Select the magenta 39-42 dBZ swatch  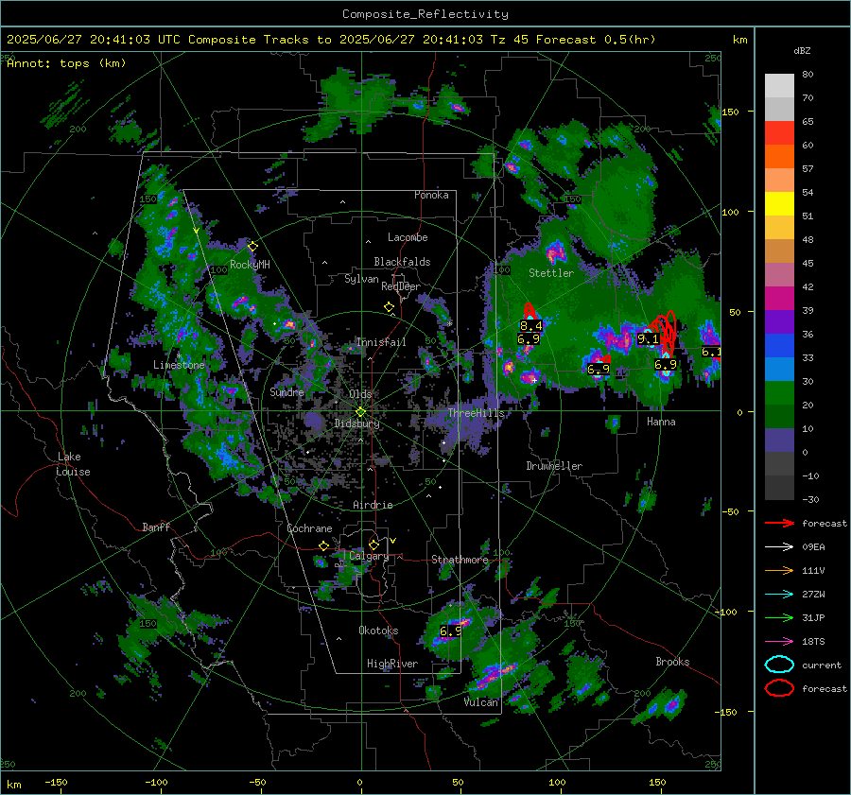[779, 299]
